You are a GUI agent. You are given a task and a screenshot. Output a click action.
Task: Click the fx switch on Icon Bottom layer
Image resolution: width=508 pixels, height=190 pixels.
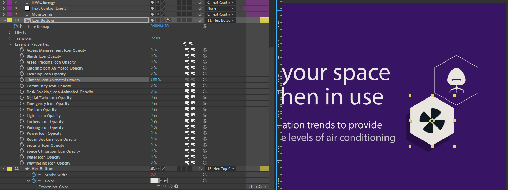(168, 20)
